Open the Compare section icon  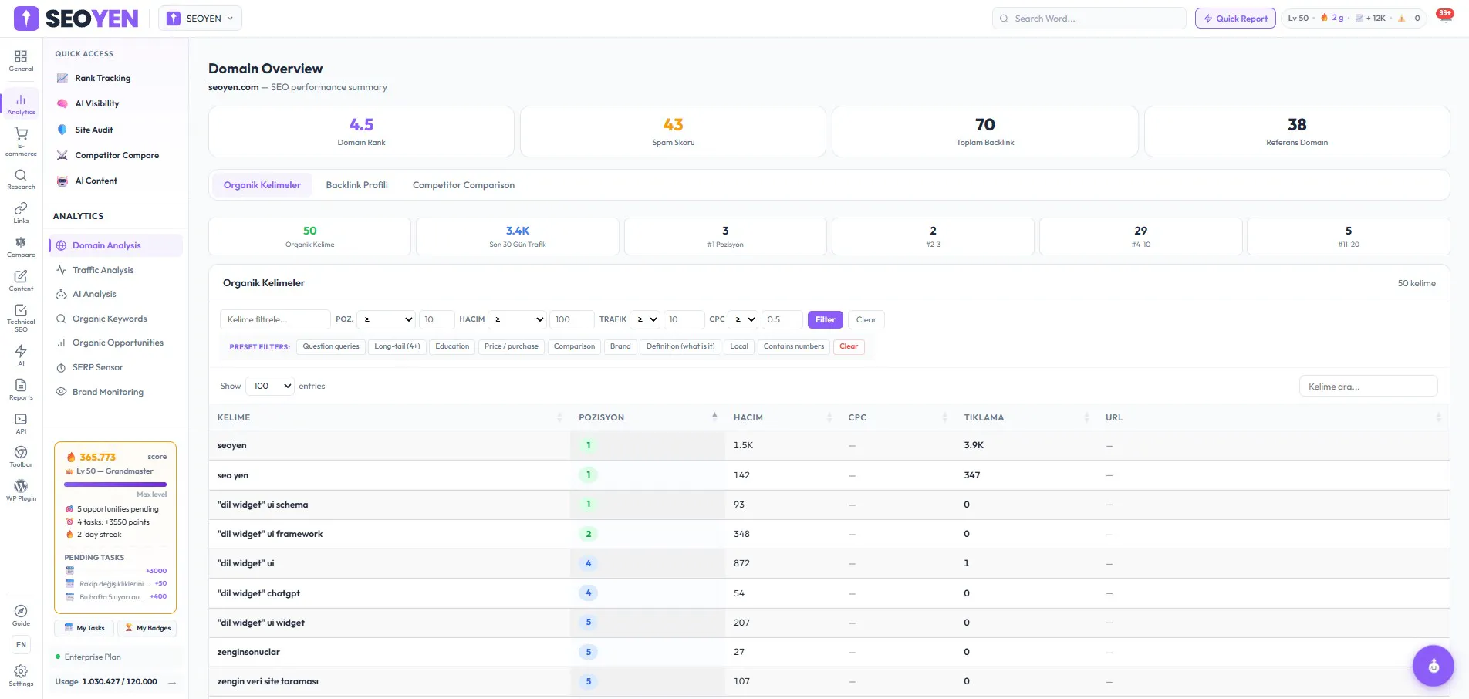(21, 247)
